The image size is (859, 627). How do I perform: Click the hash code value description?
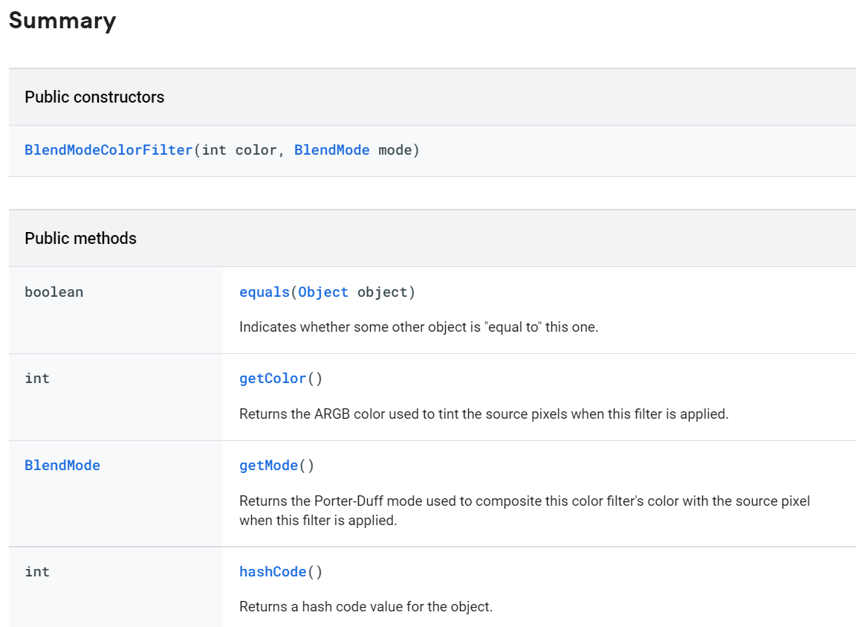[x=366, y=607]
